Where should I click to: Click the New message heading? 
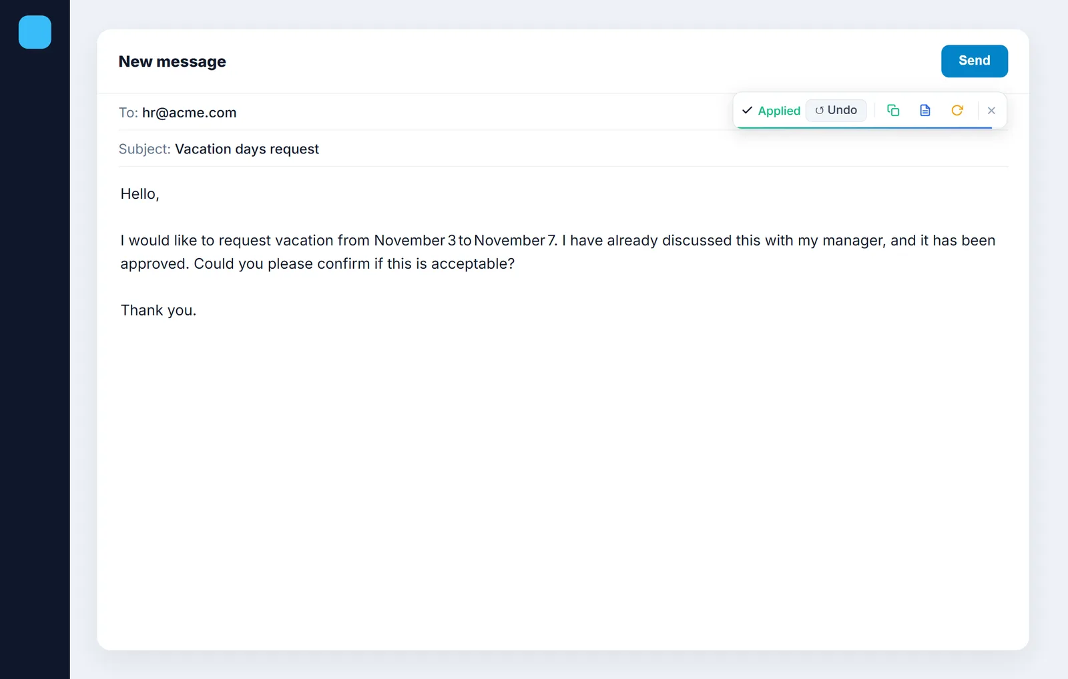pyautogui.click(x=172, y=61)
